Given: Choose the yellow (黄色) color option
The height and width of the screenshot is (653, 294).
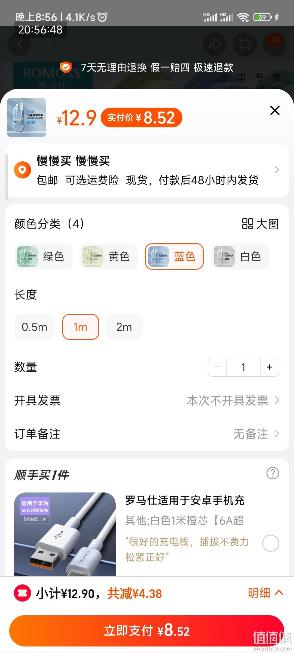Looking at the screenshot, I should (x=109, y=256).
